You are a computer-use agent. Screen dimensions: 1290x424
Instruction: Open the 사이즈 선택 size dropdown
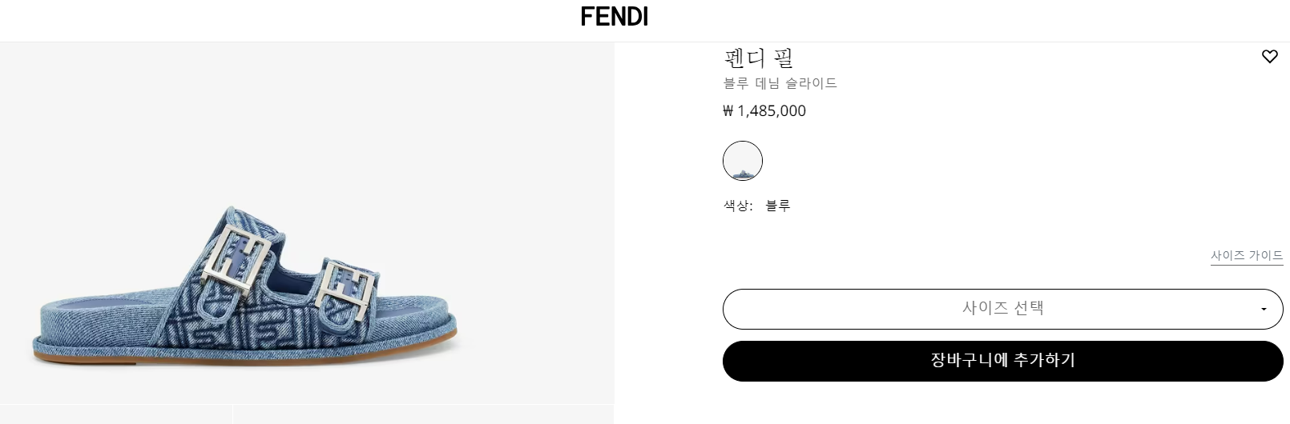tap(1002, 309)
